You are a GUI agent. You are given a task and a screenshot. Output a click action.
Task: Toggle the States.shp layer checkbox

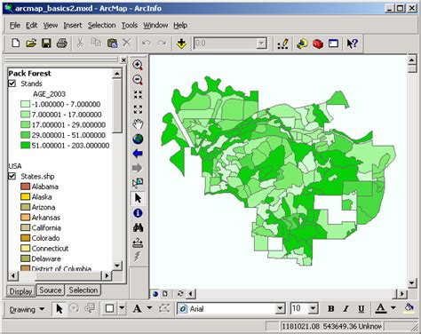point(12,176)
